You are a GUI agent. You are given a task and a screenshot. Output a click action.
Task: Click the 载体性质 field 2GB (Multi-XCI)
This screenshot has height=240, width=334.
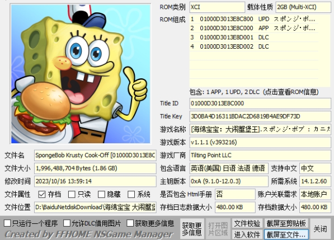tap(303, 7)
